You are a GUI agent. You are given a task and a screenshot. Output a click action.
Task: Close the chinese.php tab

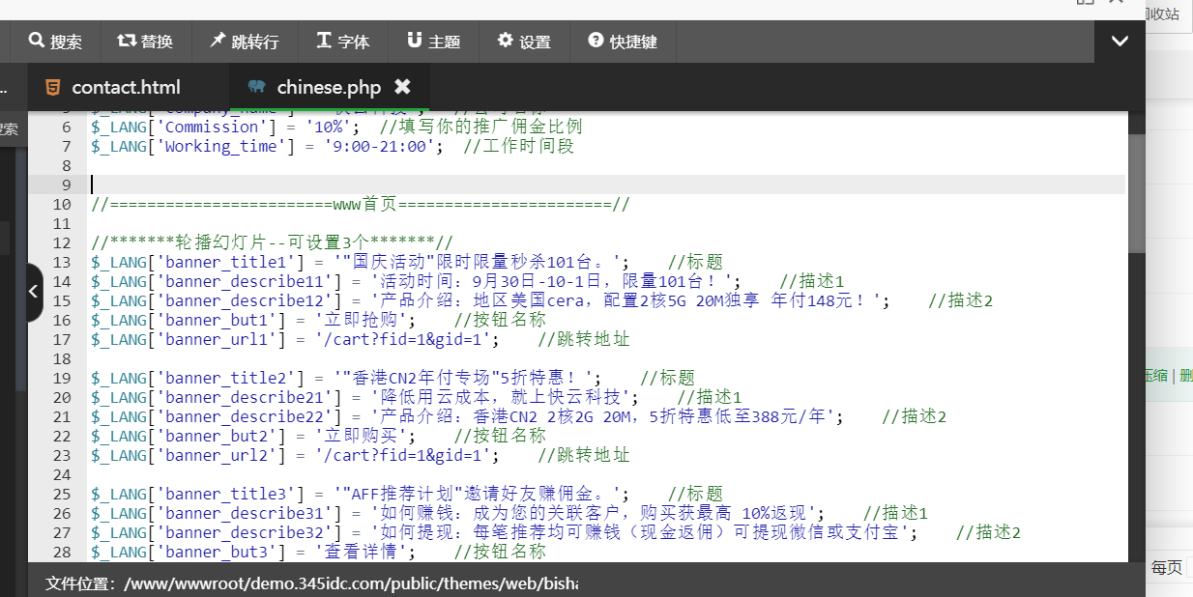(x=402, y=87)
